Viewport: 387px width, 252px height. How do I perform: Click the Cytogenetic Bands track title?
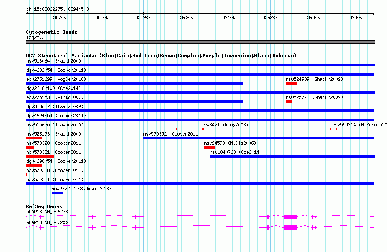(x=52, y=32)
